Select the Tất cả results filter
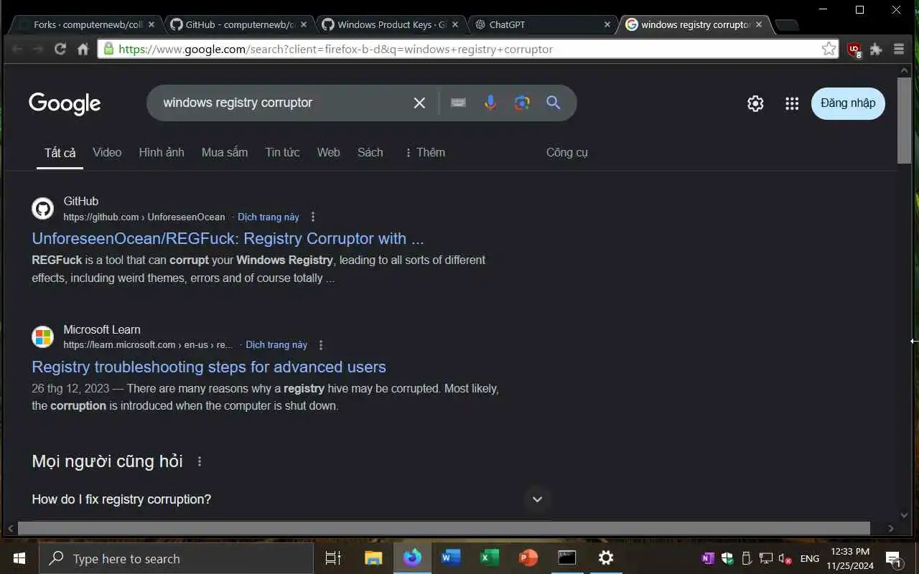Viewport: 919px width, 574px height. pyautogui.click(x=60, y=152)
